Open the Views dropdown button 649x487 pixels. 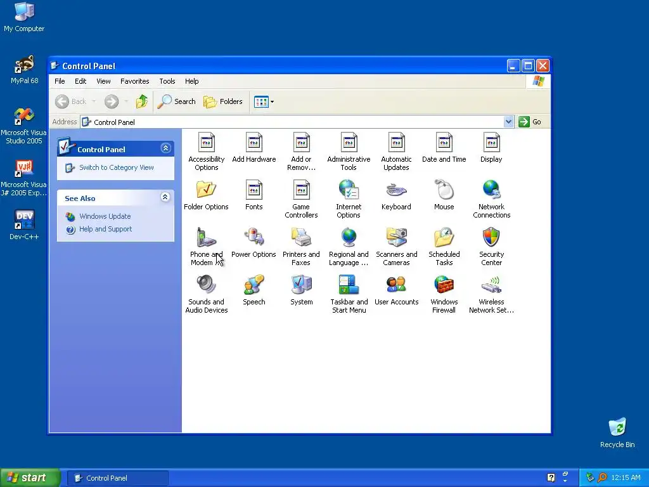[x=264, y=101]
